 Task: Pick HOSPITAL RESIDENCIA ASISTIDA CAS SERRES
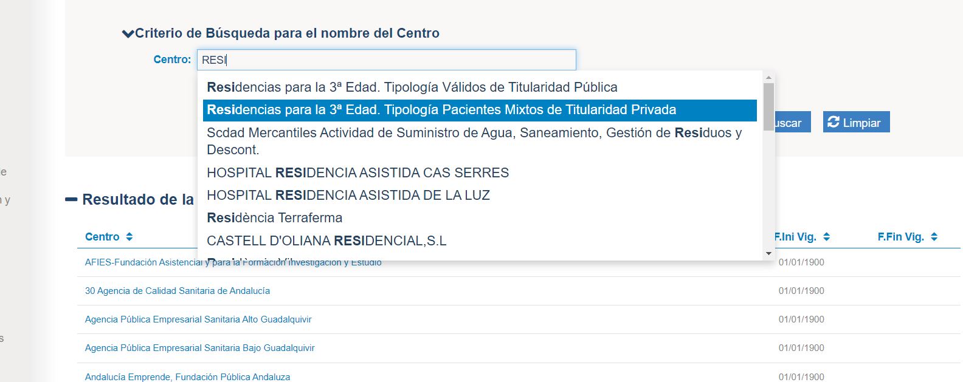[480, 172]
